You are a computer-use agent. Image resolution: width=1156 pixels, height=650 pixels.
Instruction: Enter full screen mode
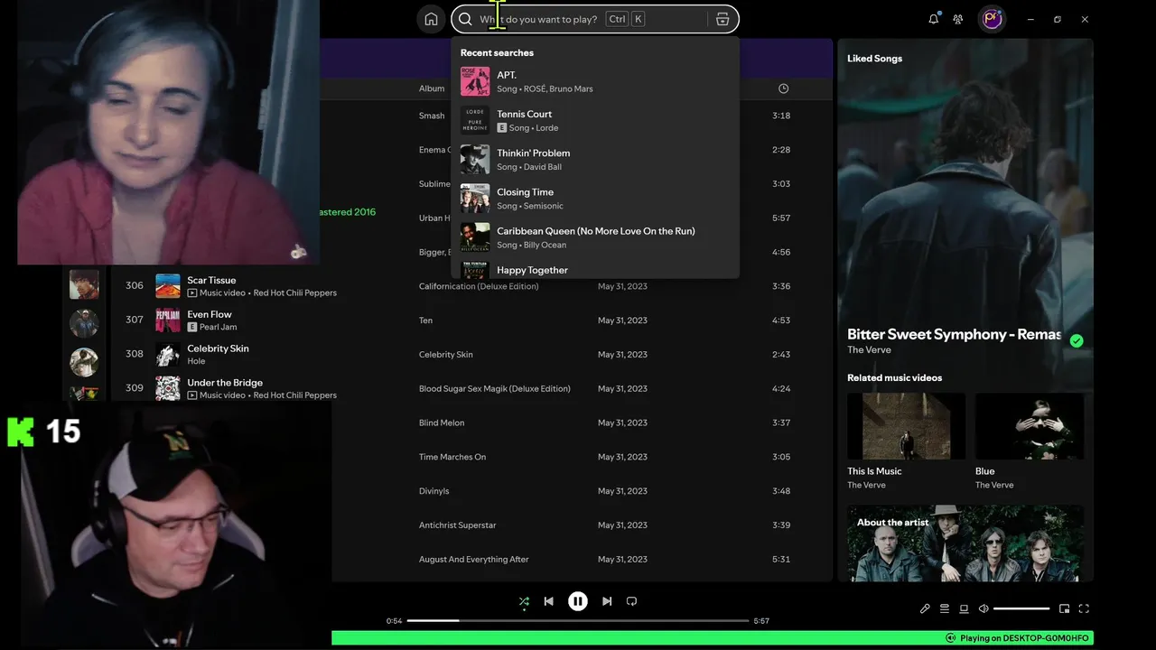coord(1084,608)
